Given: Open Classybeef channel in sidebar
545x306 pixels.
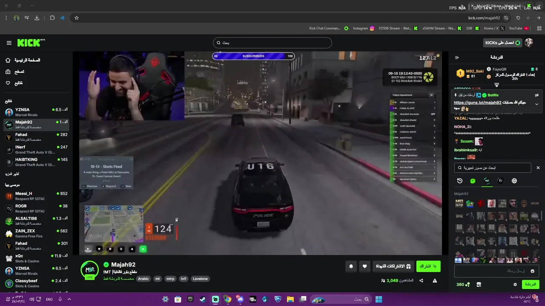Looking at the screenshot, I should pos(36,283).
